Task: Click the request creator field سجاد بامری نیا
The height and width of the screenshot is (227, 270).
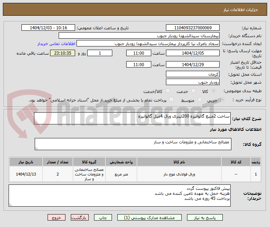Action: (x=148, y=44)
